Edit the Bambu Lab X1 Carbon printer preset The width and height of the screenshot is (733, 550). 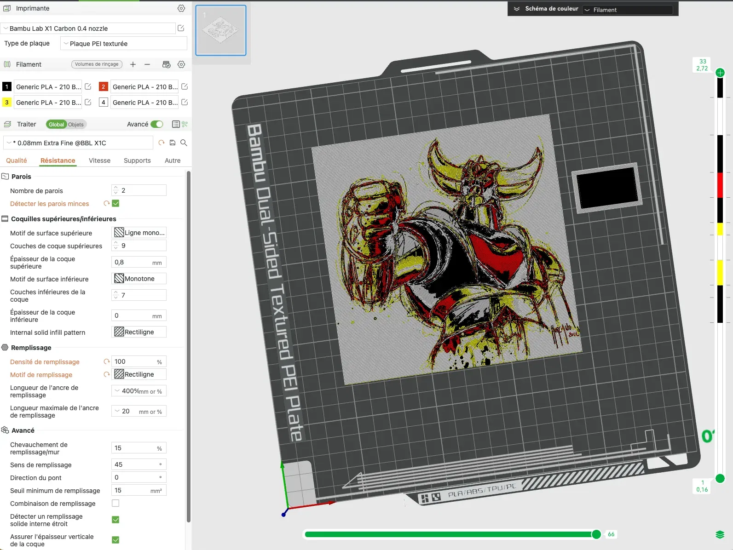pos(181,29)
